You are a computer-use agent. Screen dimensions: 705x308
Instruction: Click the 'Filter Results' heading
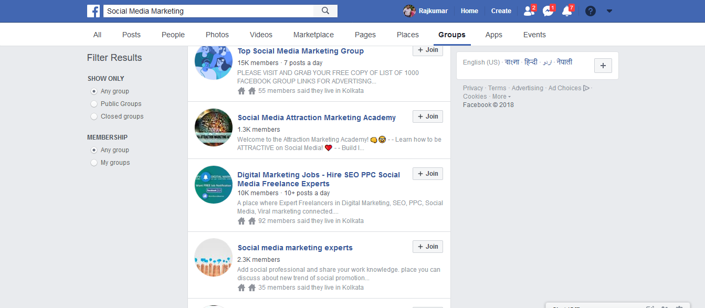[114, 58]
